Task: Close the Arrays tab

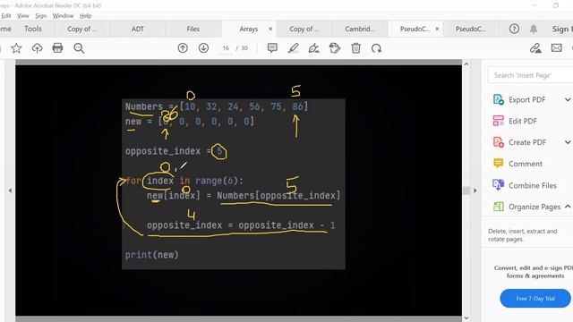Action: pos(270,29)
